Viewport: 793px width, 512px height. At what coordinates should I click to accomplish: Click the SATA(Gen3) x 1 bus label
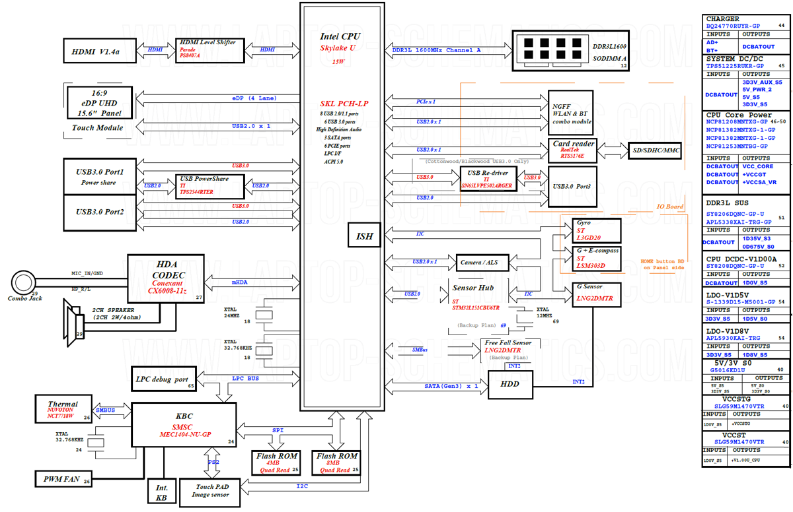coord(451,385)
